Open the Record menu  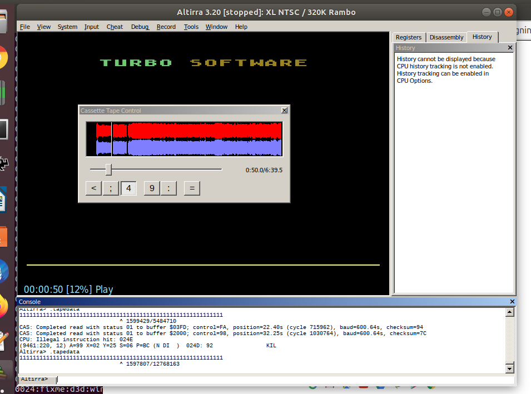pyautogui.click(x=166, y=27)
